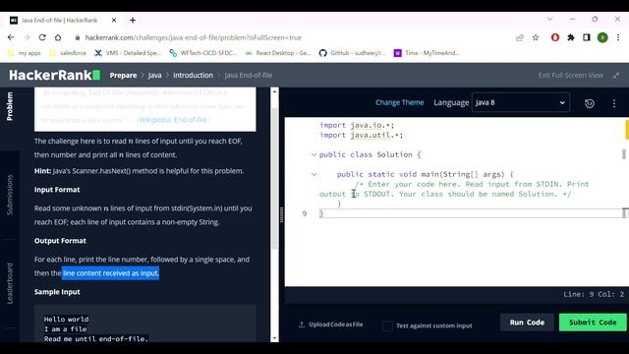This screenshot has width=629, height=354.
Task: Click the reset code history icon
Action: click(590, 103)
